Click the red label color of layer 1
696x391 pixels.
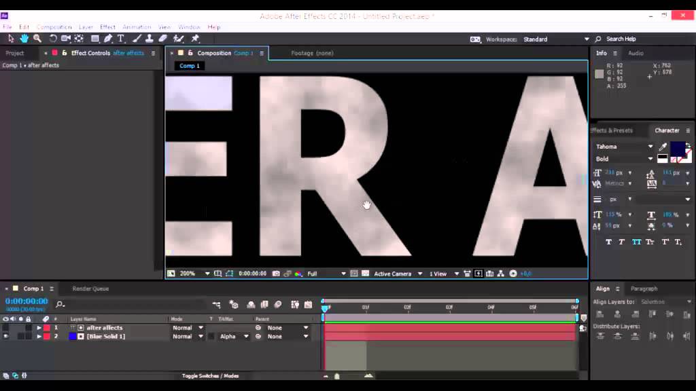[47, 328]
